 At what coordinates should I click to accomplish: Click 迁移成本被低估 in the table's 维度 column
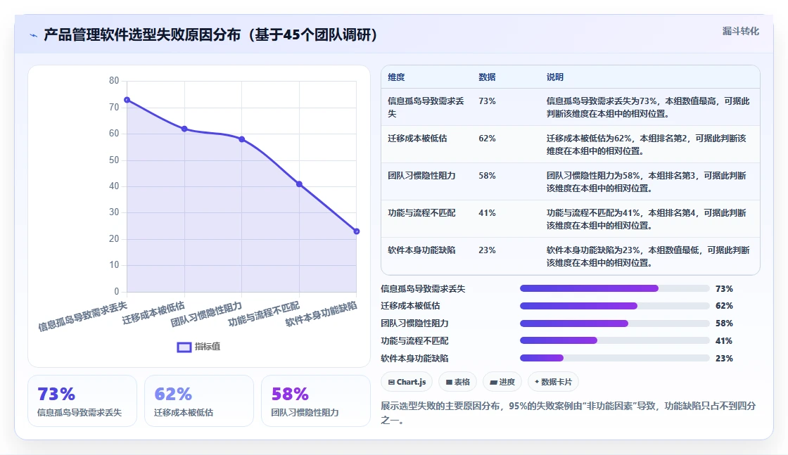tap(417, 139)
